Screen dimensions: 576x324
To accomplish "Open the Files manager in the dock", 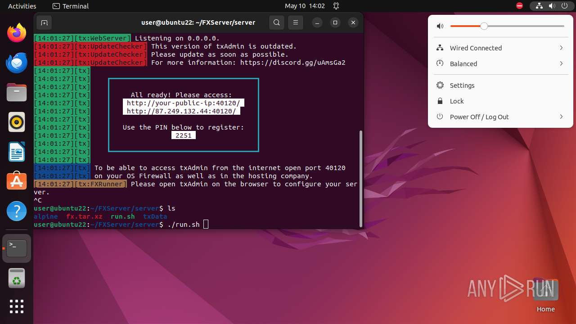I will point(17,93).
